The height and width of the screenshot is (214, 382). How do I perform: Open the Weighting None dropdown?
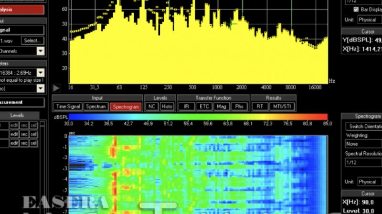tap(363, 144)
